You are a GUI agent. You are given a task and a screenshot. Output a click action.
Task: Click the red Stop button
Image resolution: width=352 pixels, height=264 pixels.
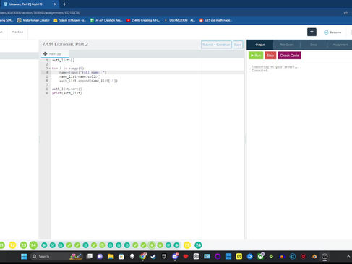pyautogui.click(x=270, y=56)
